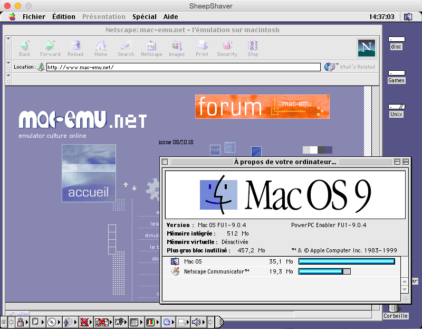Open the monitor resolution strip popup
422x329 pixels.
click(137, 322)
